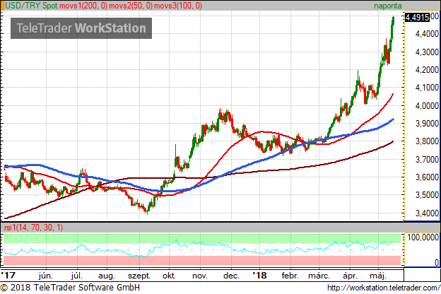Click the ápr. month label
Image resolution: width=441 pixels, height=294 pixels.
pyautogui.click(x=350, y=276)
